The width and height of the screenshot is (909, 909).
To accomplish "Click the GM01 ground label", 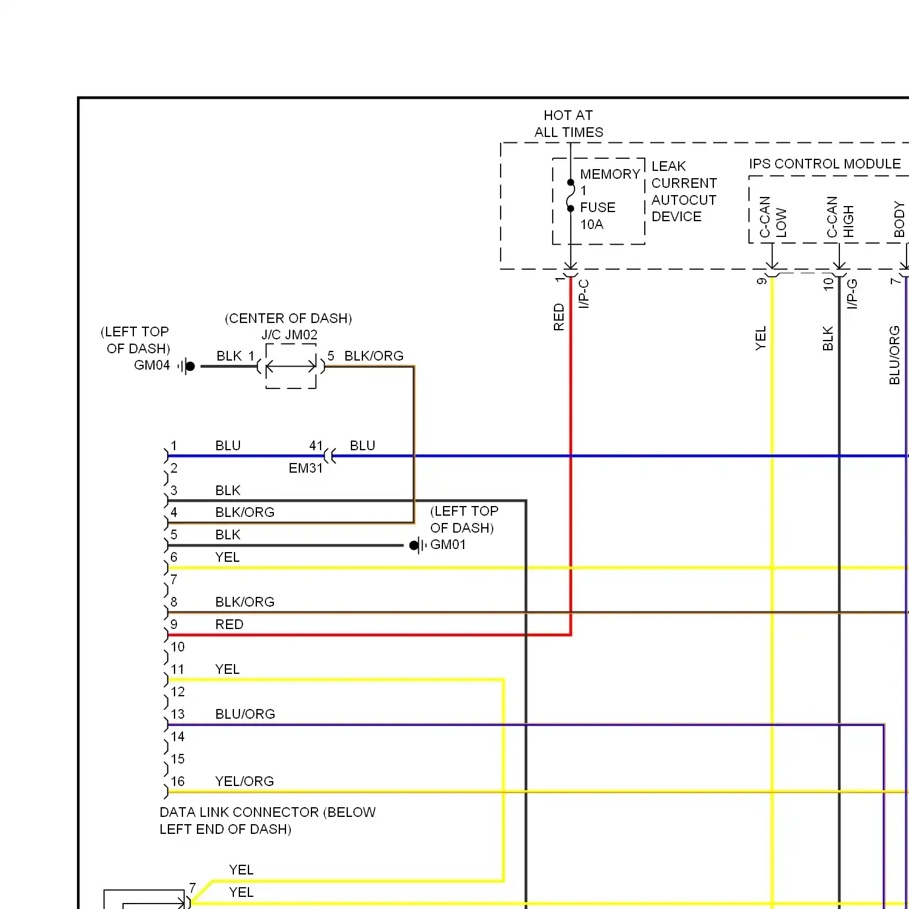I will pos(448,545).
